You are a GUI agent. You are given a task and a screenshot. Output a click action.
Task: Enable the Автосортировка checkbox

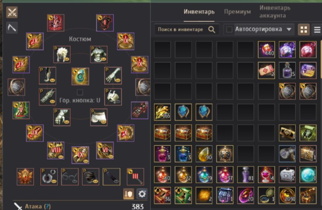(x=229, y=29)
